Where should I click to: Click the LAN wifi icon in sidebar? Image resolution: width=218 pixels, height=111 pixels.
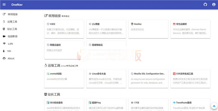[4, 44]
